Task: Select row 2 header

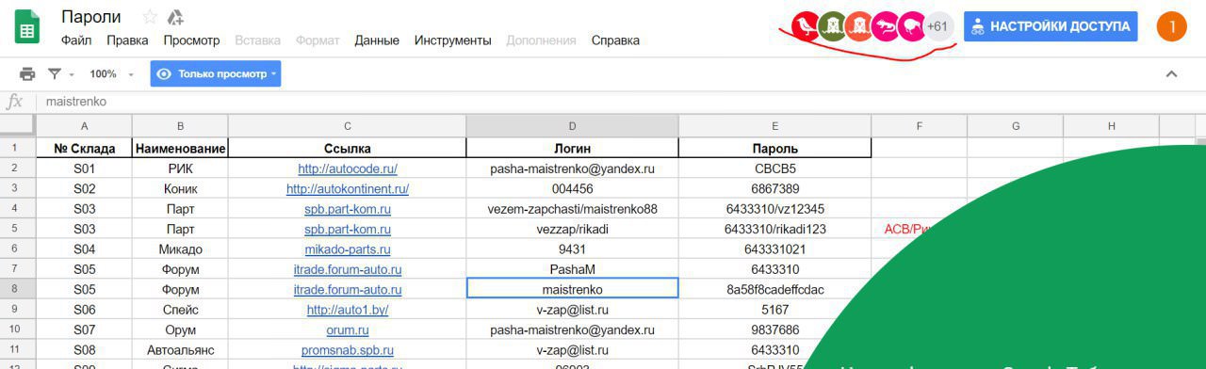Action: [x=17, y=168]
